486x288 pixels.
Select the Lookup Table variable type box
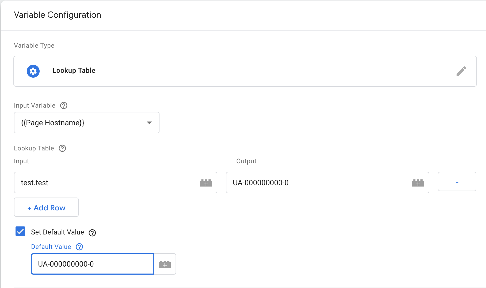245,71
